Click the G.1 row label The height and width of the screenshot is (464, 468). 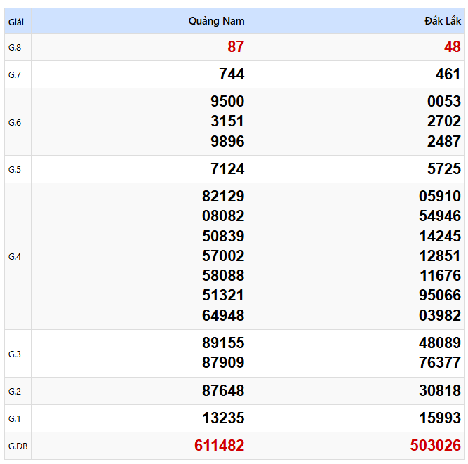[15, 418]
